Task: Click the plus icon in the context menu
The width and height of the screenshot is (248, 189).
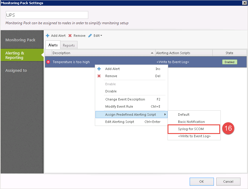Action: (99, 69)
